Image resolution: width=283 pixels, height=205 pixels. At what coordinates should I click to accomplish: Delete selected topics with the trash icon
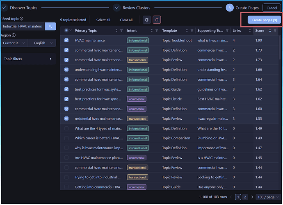157,20
